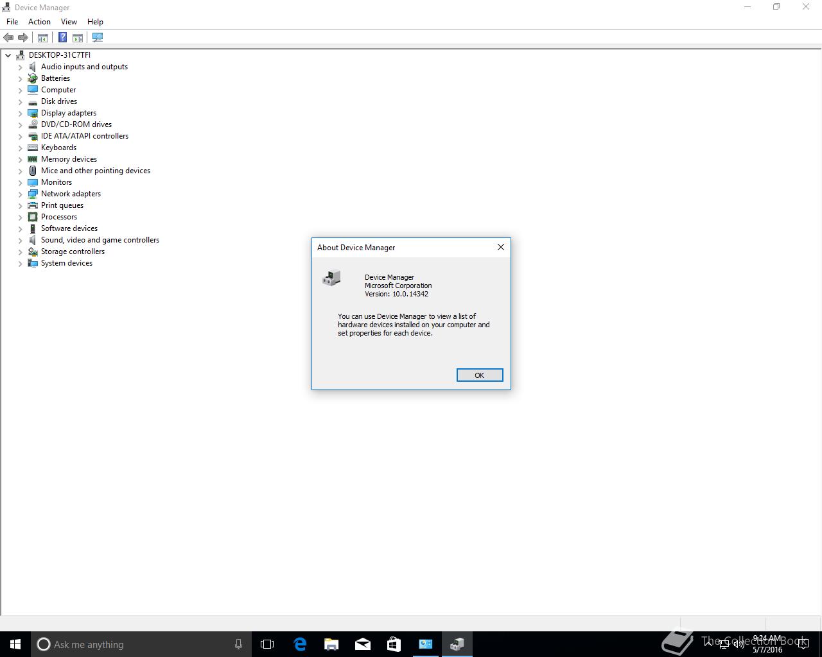This screenshot has height=657, width=822.
Task: Expand the Print queues category
Action: point(20,205)
